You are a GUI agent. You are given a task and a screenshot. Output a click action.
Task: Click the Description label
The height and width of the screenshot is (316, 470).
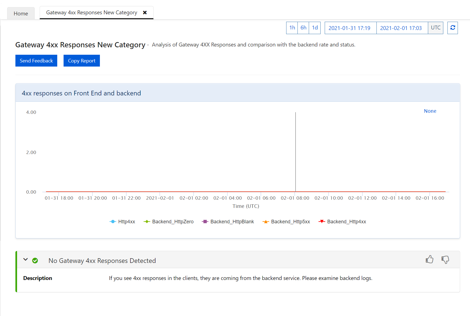[x=38, y=278]
